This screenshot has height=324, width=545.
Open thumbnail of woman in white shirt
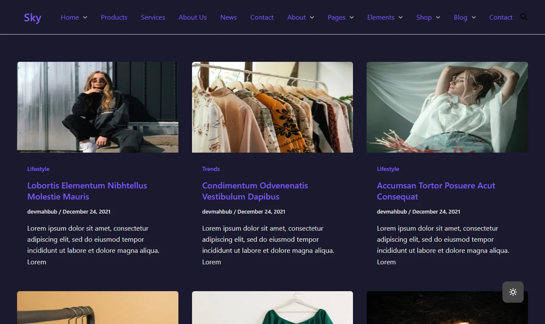447,107
